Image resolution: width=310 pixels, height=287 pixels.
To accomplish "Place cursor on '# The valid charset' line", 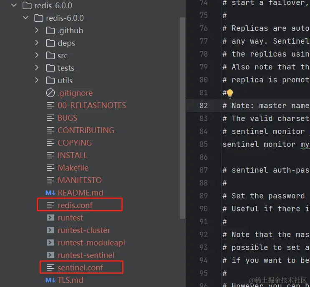I will tap(266, 119).
